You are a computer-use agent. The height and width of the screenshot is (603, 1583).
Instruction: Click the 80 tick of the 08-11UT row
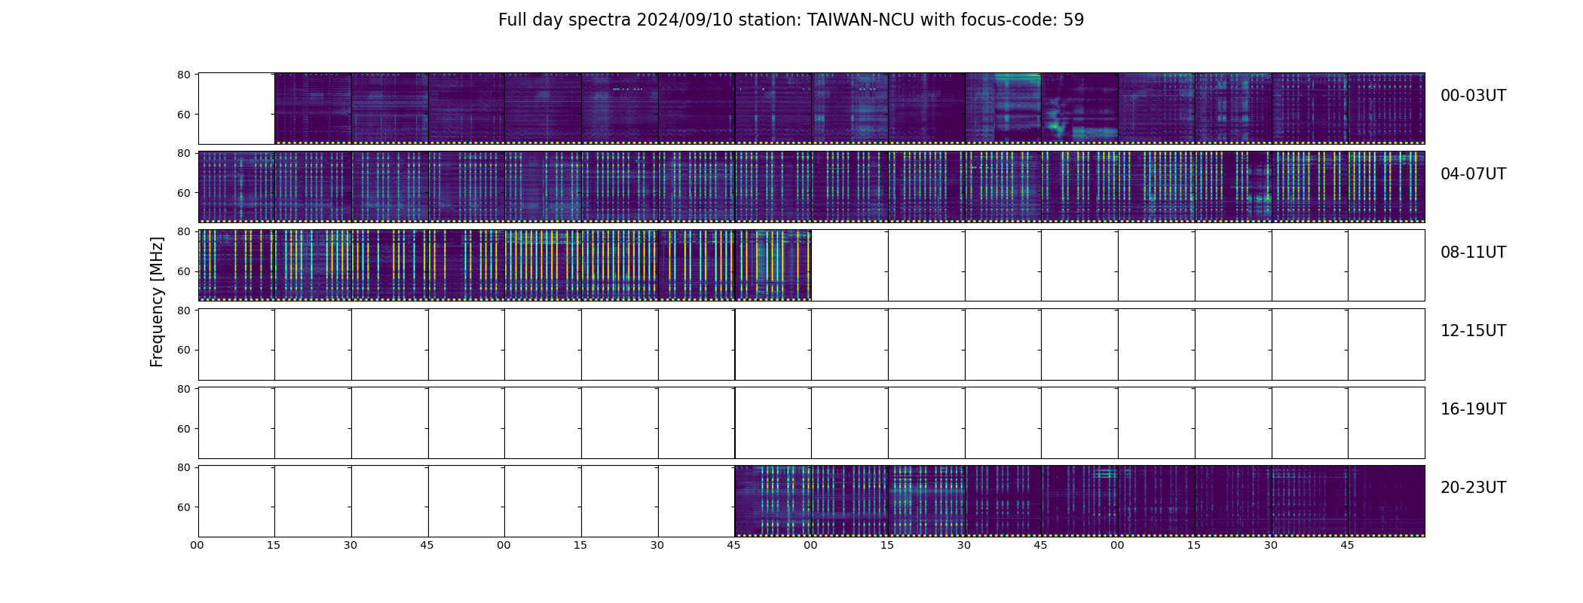(183, 231)
